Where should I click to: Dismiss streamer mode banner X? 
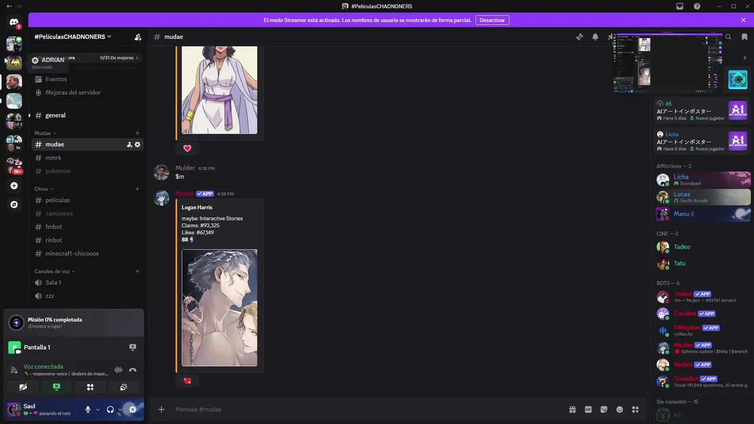(x=743, y=20)
